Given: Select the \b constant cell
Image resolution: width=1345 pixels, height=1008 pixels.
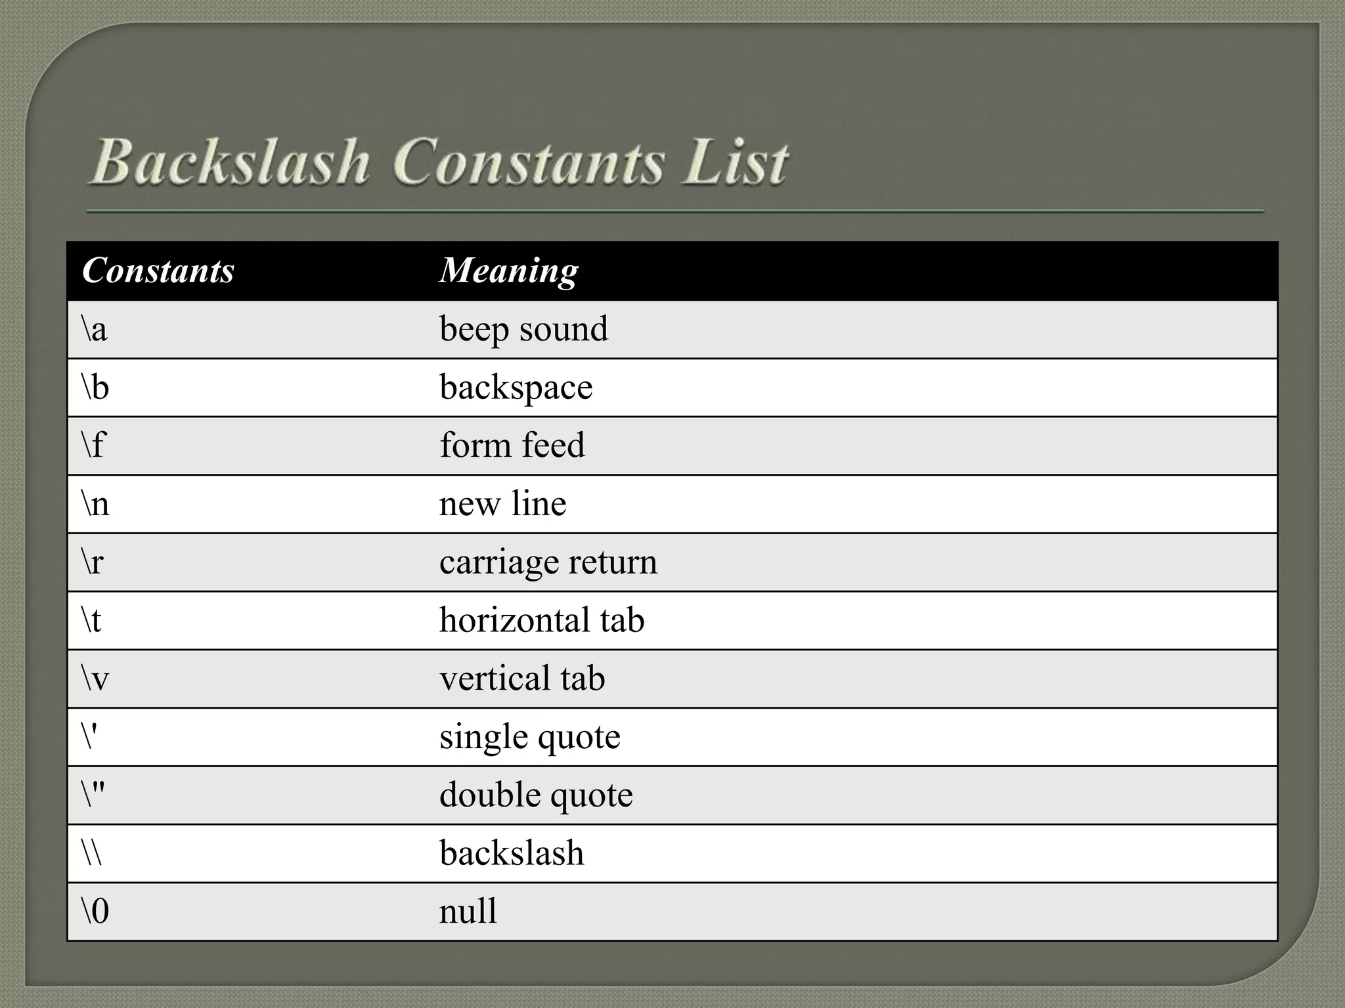Looking at the screenshot, I should click(246, 387).
